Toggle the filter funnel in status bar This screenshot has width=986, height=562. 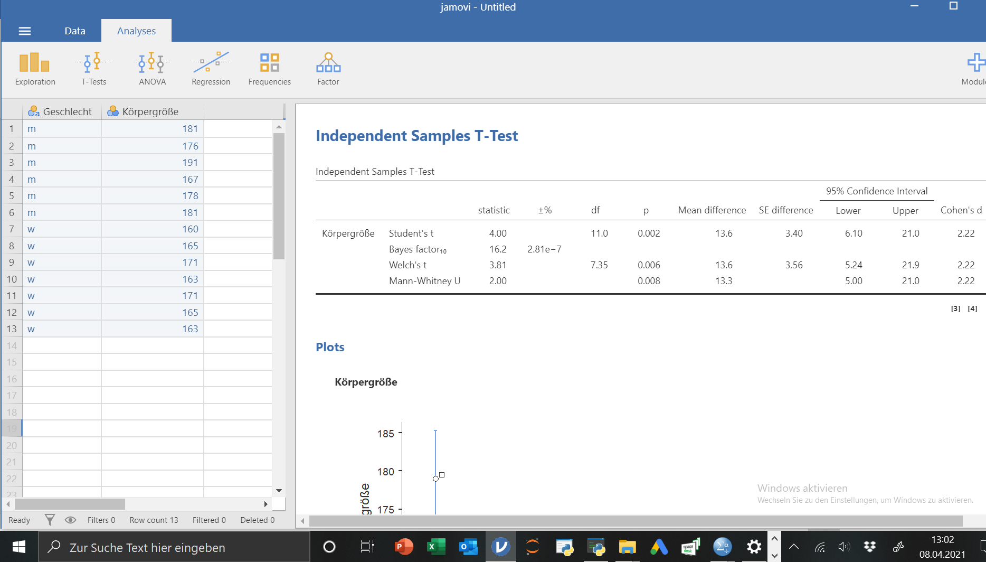[50, 520]
